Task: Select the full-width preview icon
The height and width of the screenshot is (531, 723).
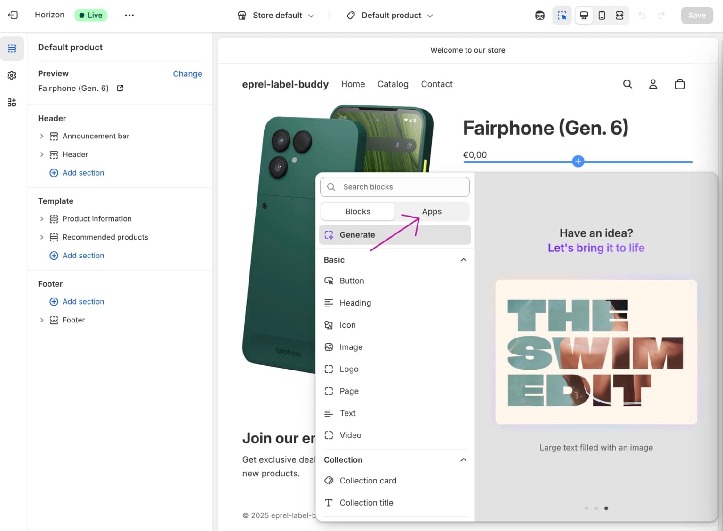Action: pos(620,15)
